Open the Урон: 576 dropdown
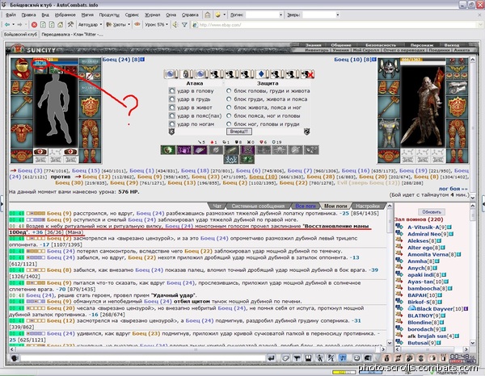 pos(167,24)
